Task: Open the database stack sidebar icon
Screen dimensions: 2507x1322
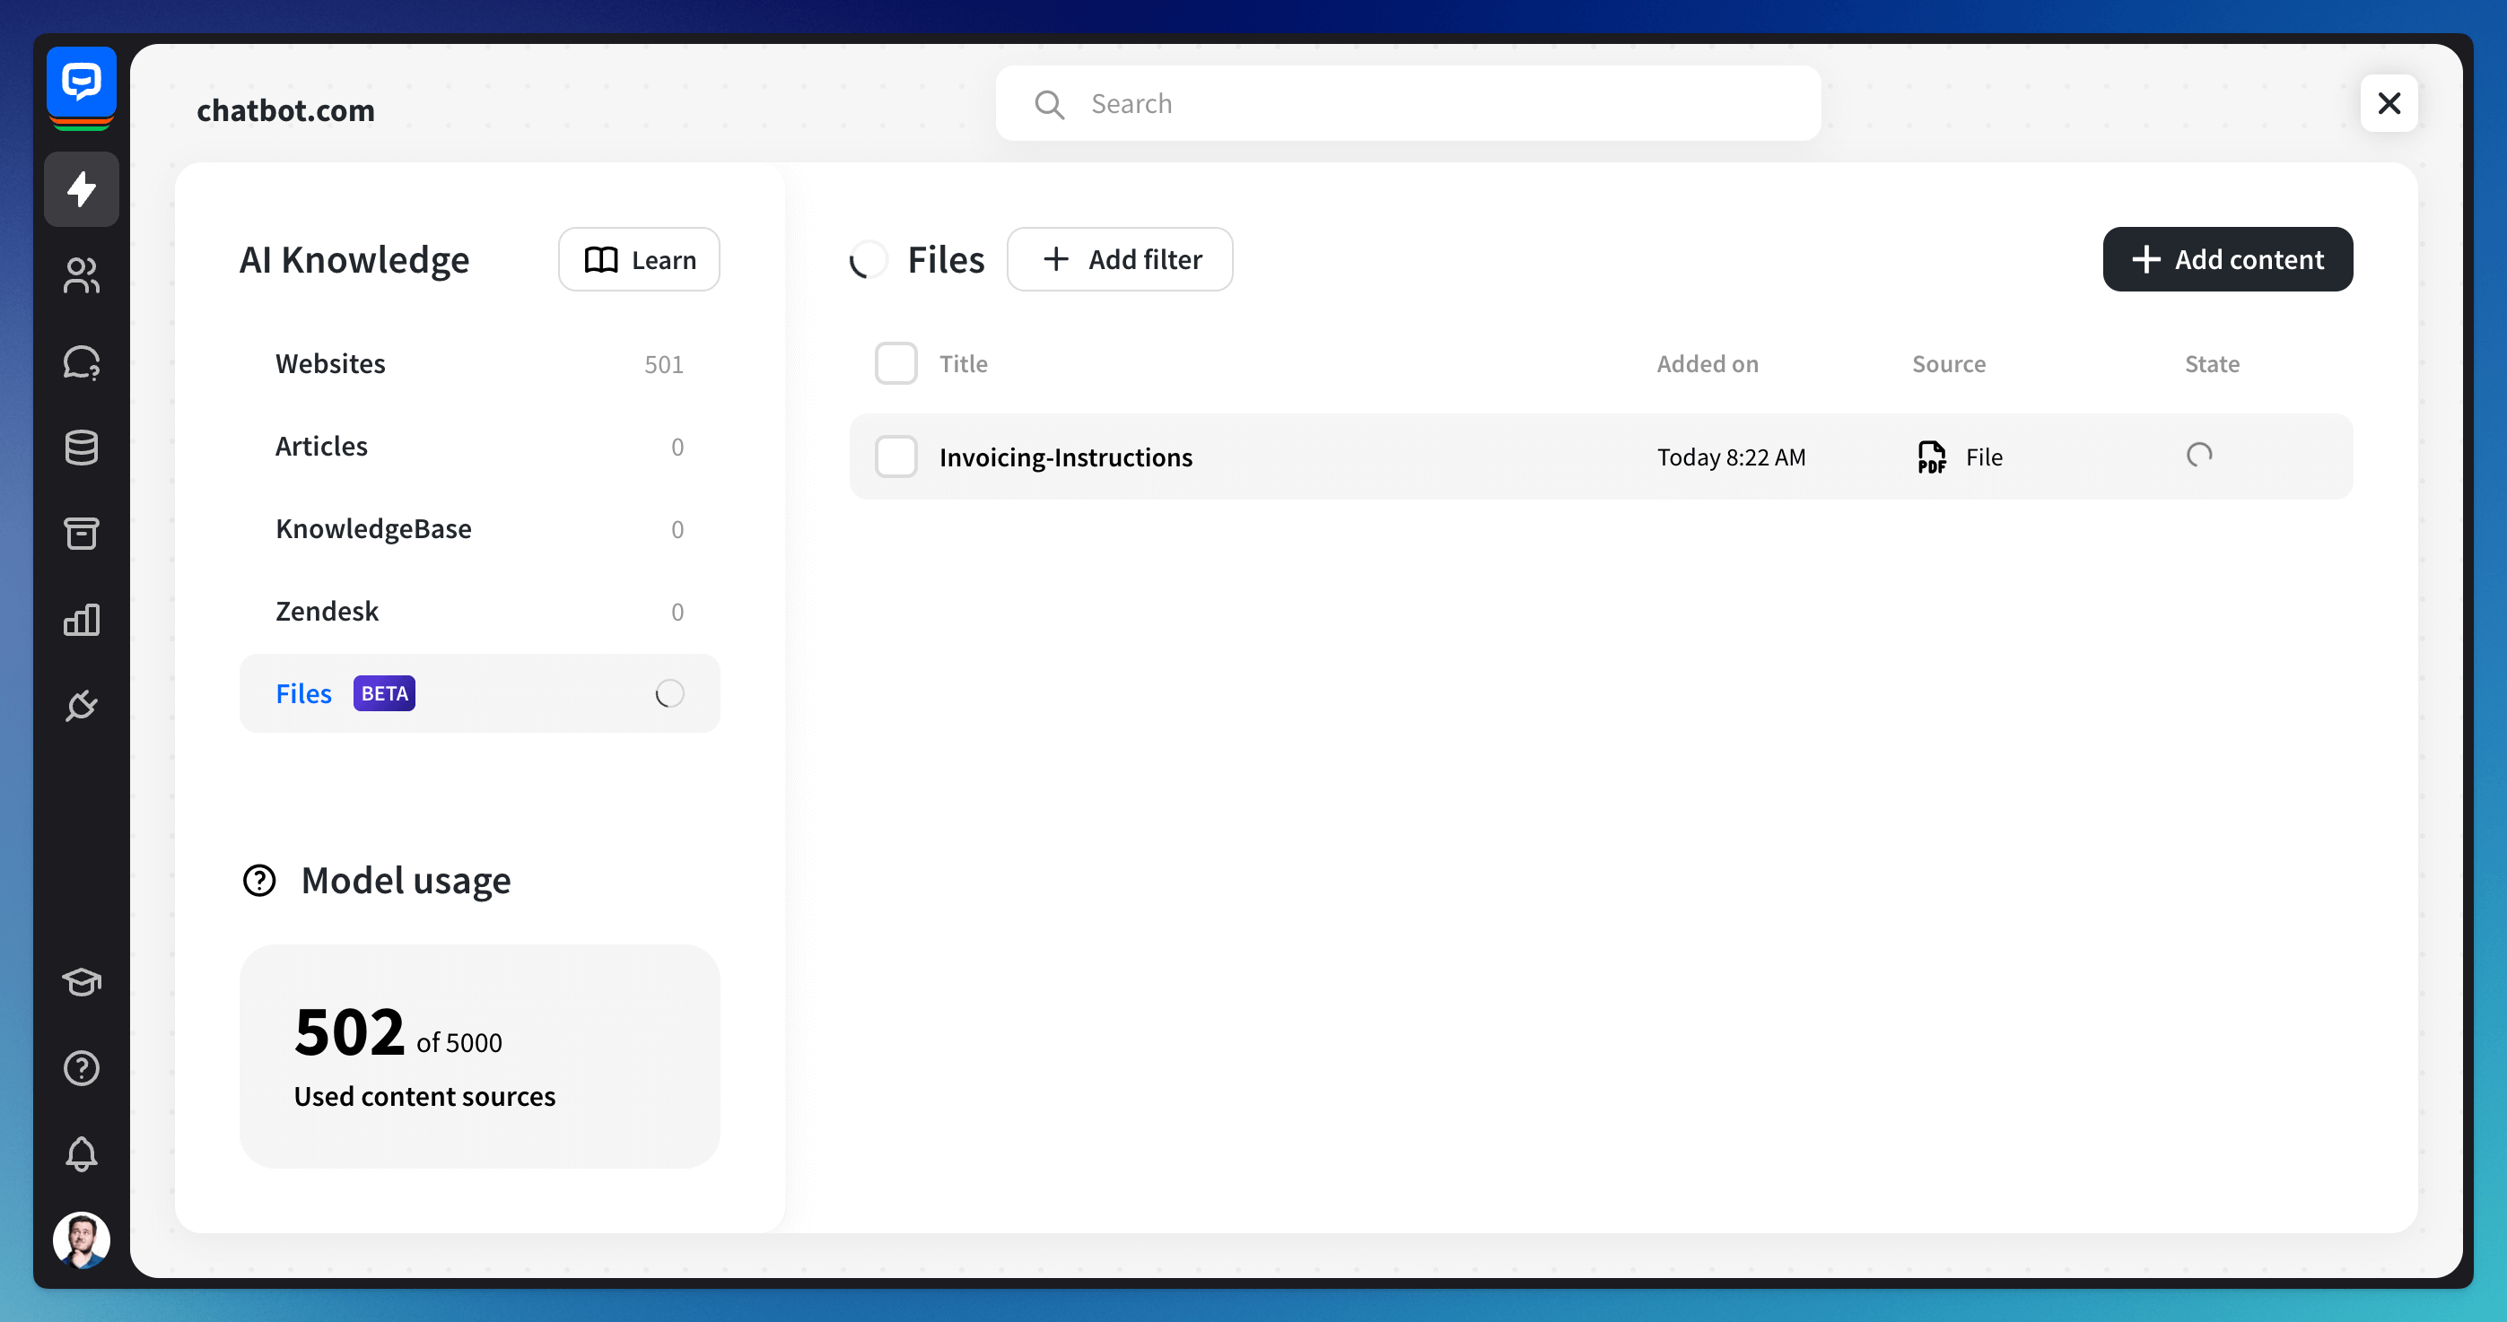Action: [x=82, y=448]
